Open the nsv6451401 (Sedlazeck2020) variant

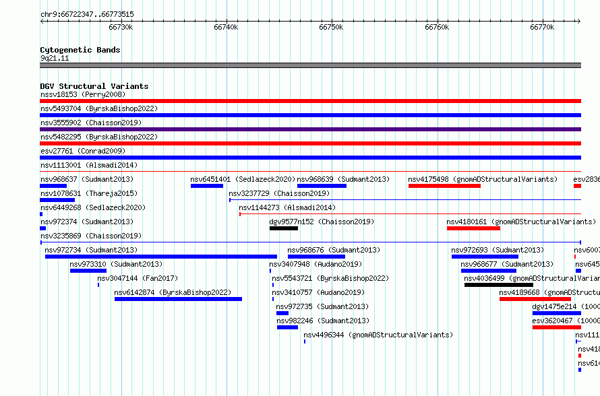click(x=207, y=186)
